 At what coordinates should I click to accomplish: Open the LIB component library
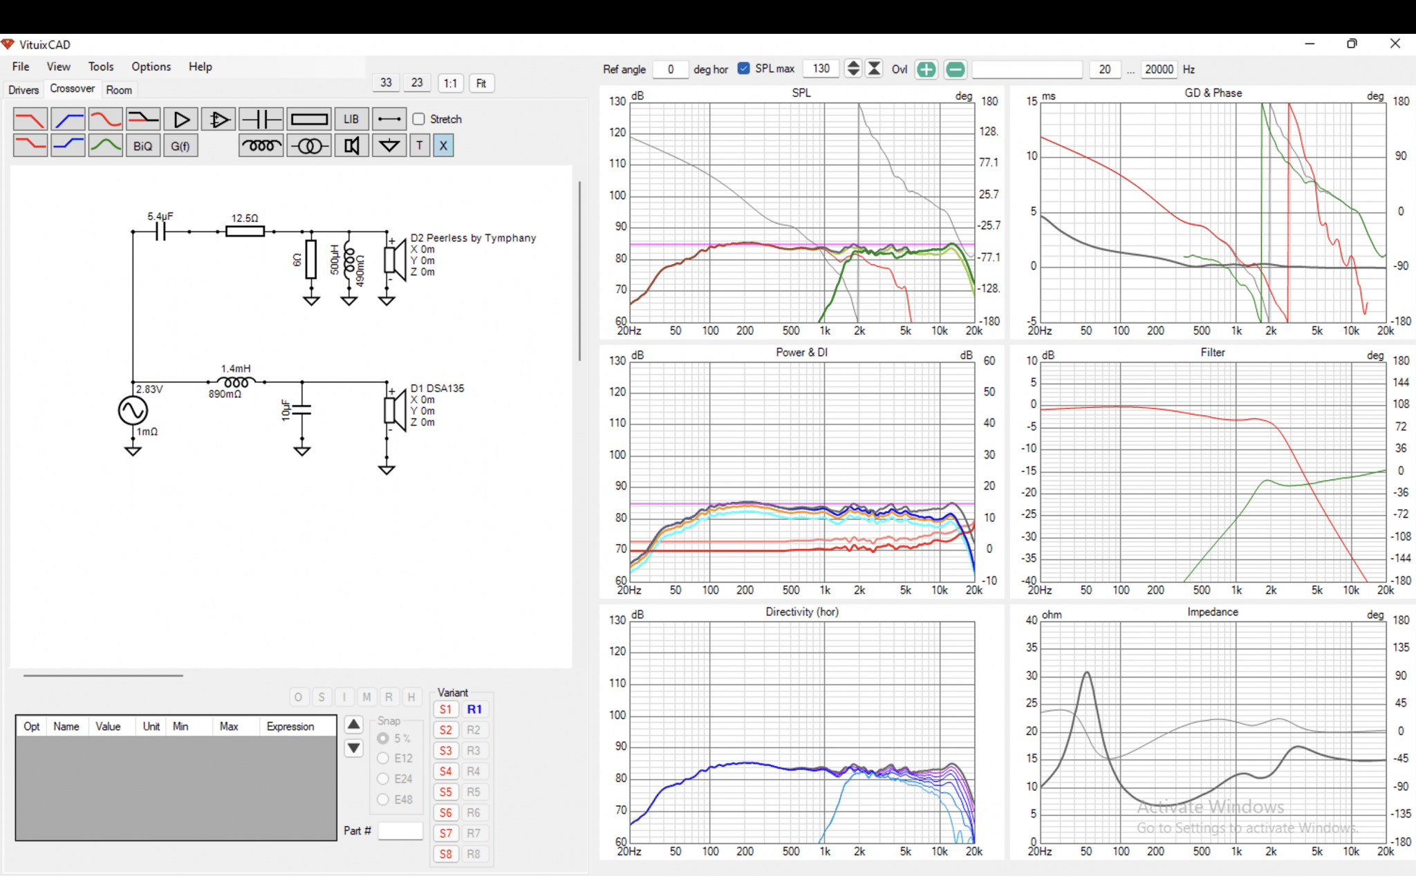click(351, 120)
